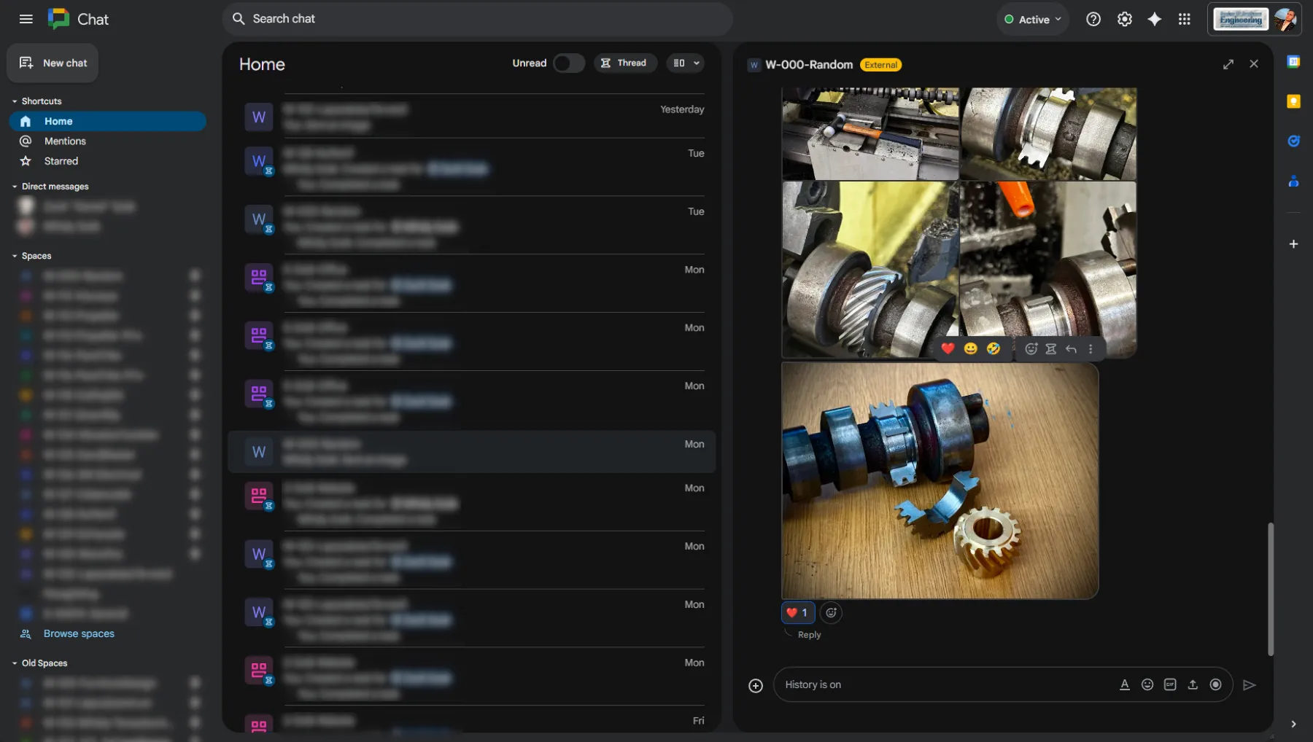Click the send message arrow
This screenshot has width=1313, height=742.
[1249, 685]
